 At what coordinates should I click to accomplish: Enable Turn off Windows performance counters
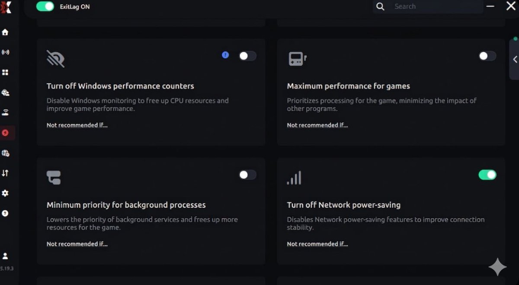[248, 56]
